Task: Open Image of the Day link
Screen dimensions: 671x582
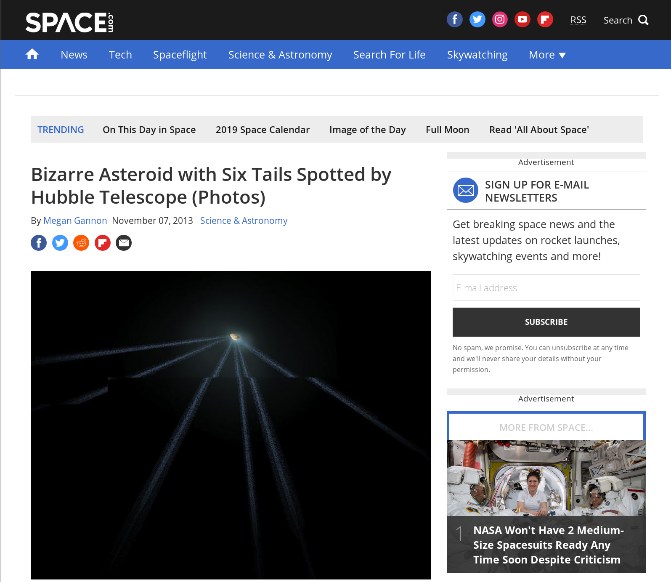Action: coord(368,130)
